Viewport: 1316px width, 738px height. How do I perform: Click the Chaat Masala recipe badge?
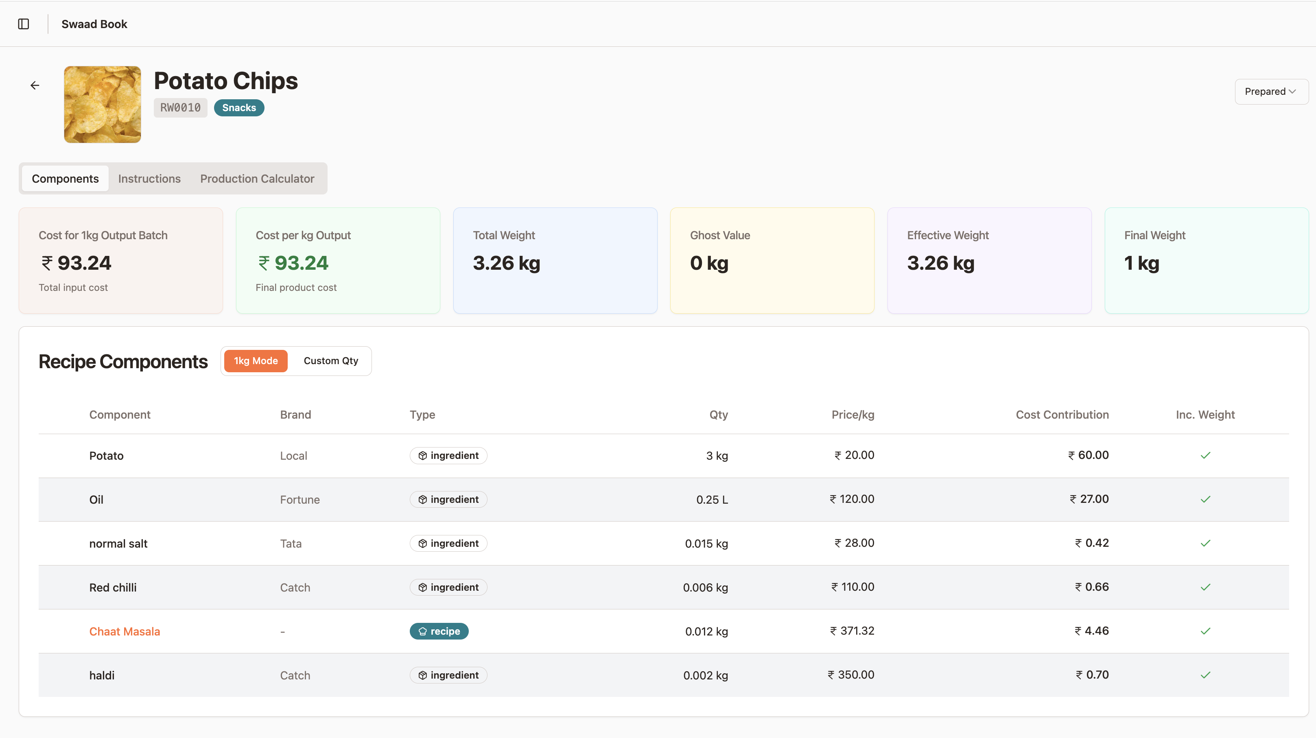439,631
